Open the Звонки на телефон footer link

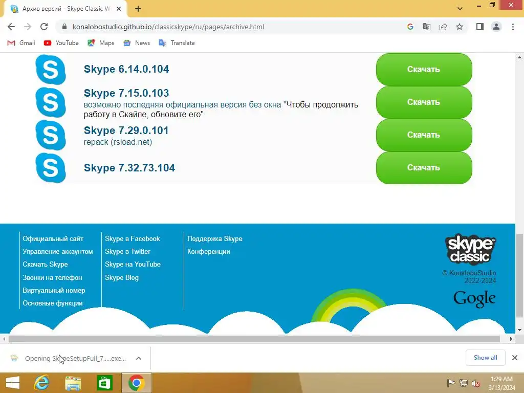[x=52, y=277]
